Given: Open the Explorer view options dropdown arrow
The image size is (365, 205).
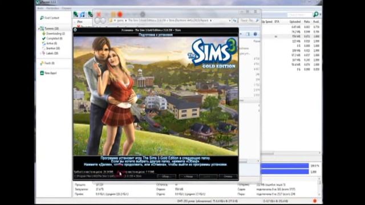Looking at the screenshot, I should tap(241, 34).
